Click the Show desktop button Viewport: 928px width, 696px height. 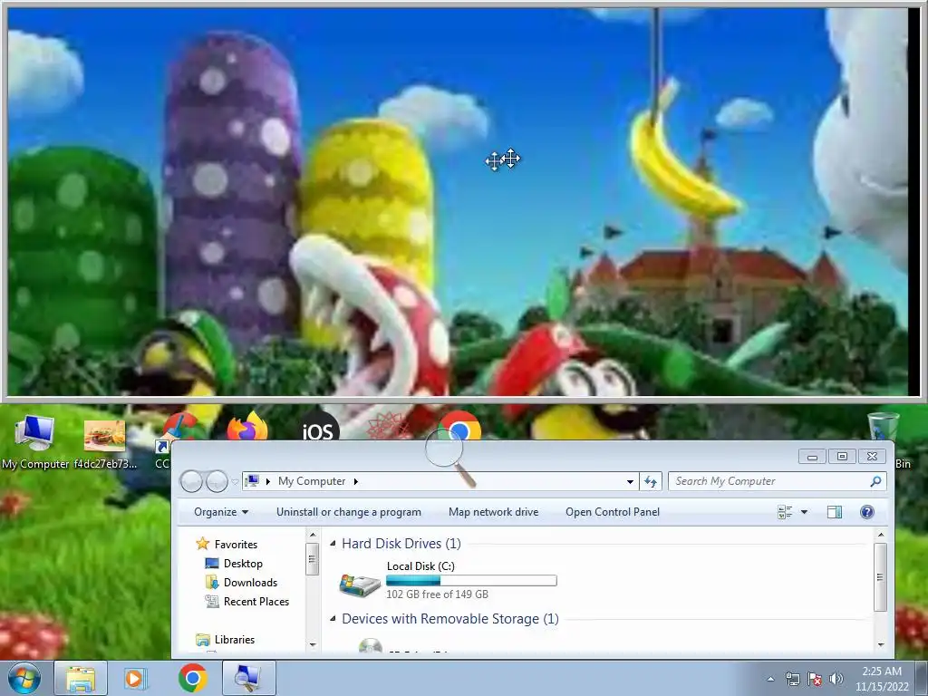922,679
